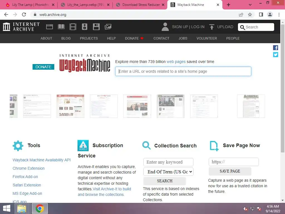Viewport: 285px width, 214px height.
Task: Share page on Twitter
Action: click(276, 55)
